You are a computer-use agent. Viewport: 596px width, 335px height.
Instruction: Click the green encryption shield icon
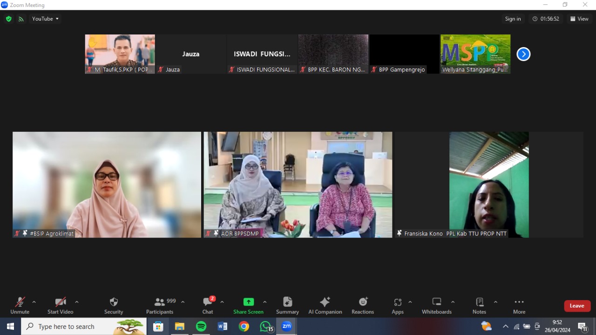point(8,19)
